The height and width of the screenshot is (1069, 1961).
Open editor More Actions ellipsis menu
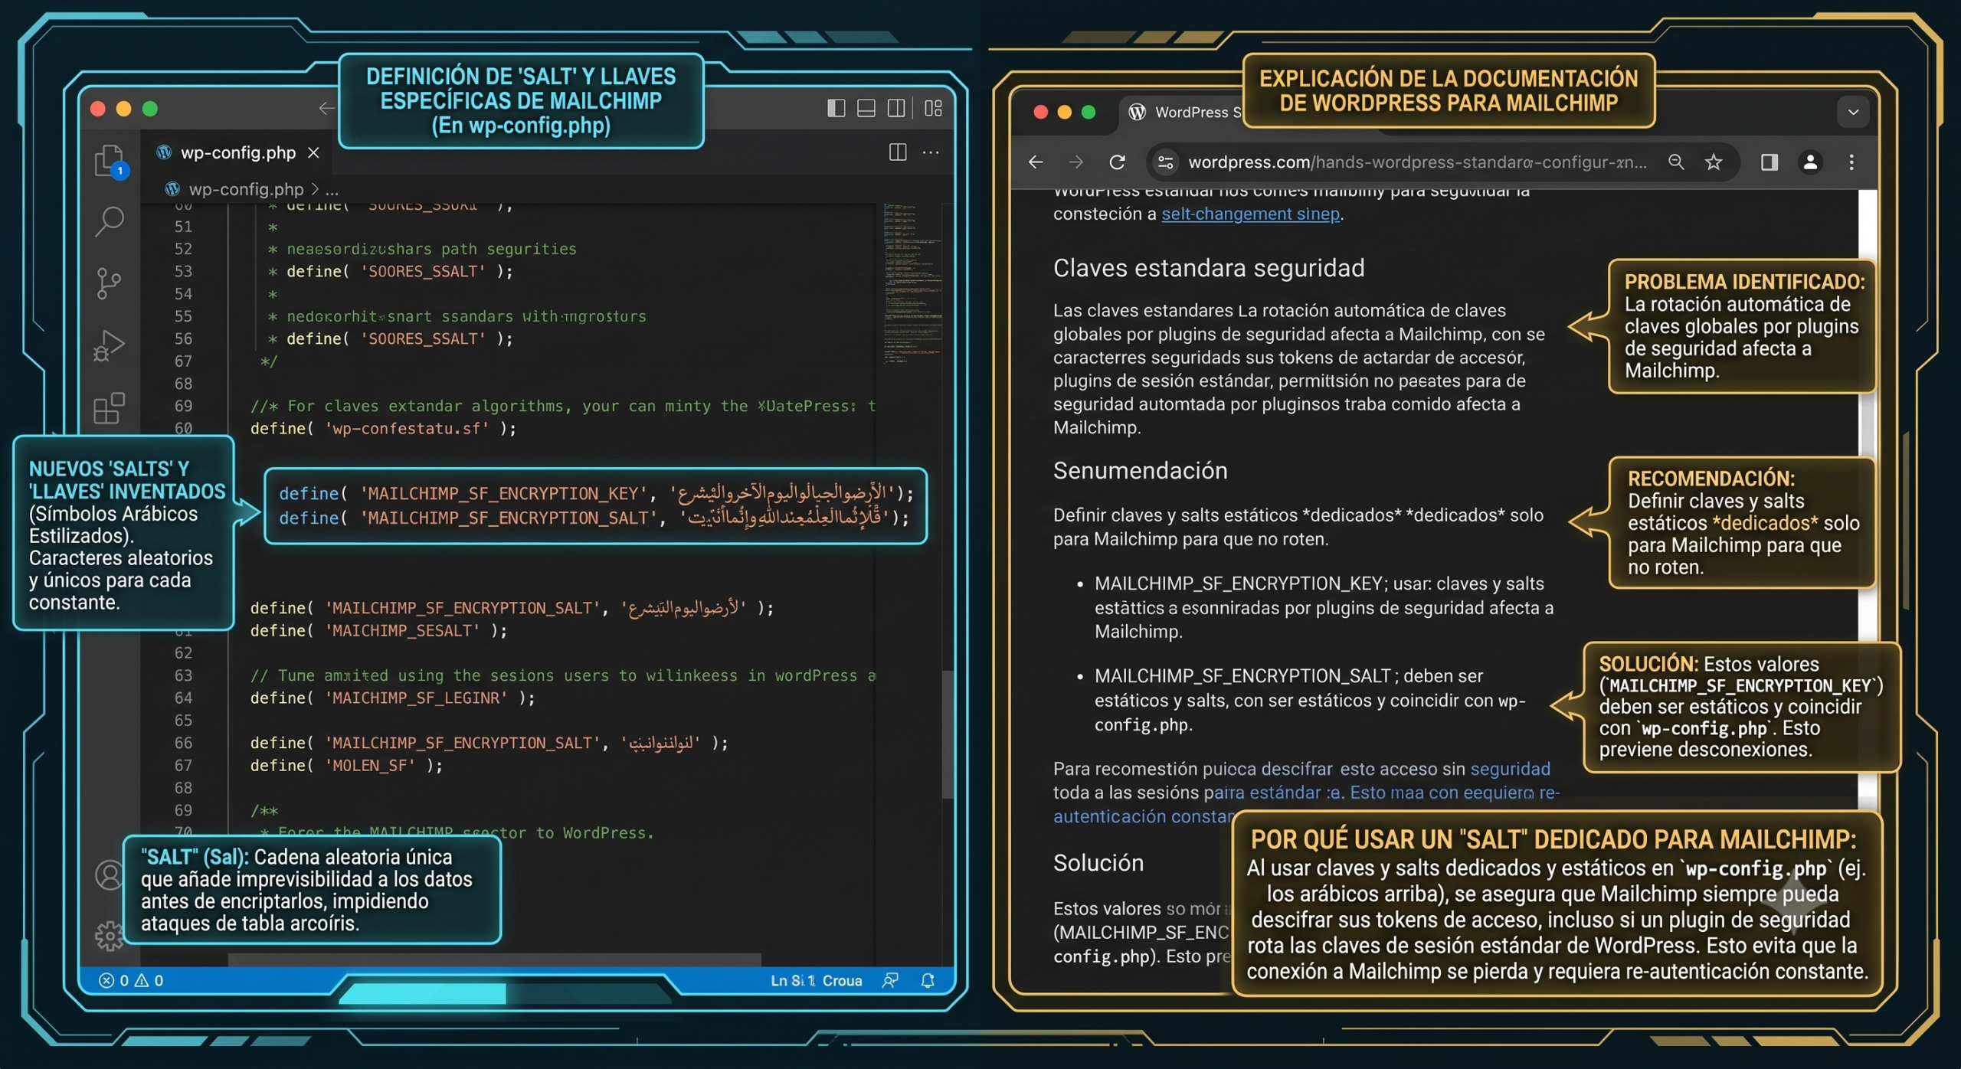(x=931, y=152)
